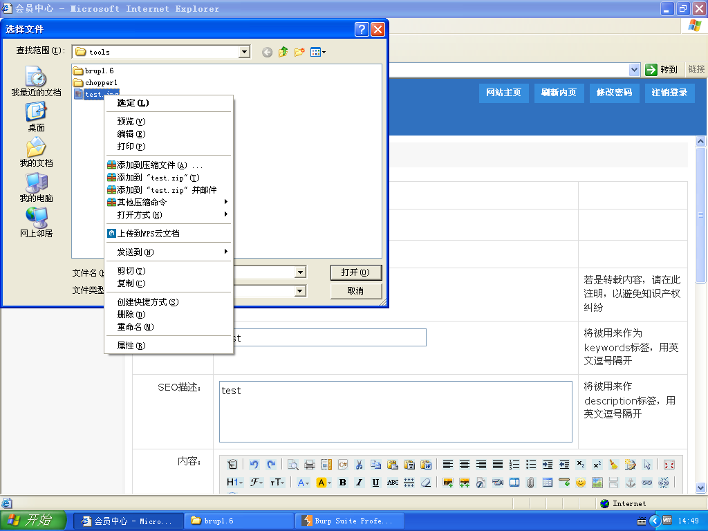Click the attachment paperclip icon
708x531 pixels.
click(530, 482)
